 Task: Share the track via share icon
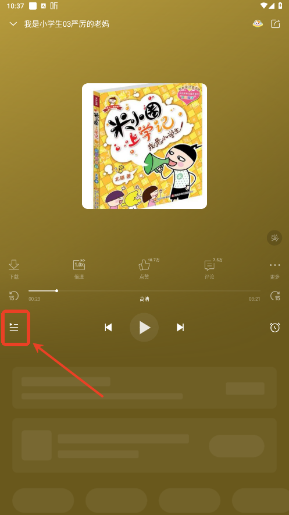tap(276, 24)
